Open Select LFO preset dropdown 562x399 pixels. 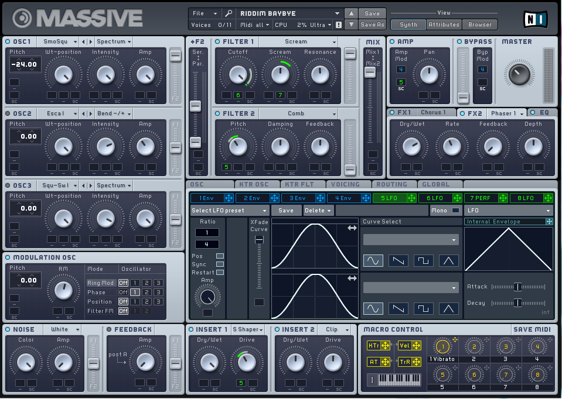tap(229, 211)
